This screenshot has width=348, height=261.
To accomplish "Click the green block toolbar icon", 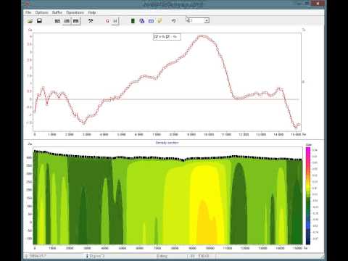I will click(133, 21).
